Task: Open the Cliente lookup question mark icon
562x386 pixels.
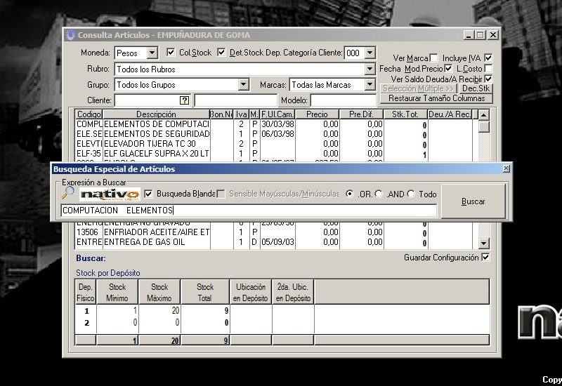Action: (185, 100)
